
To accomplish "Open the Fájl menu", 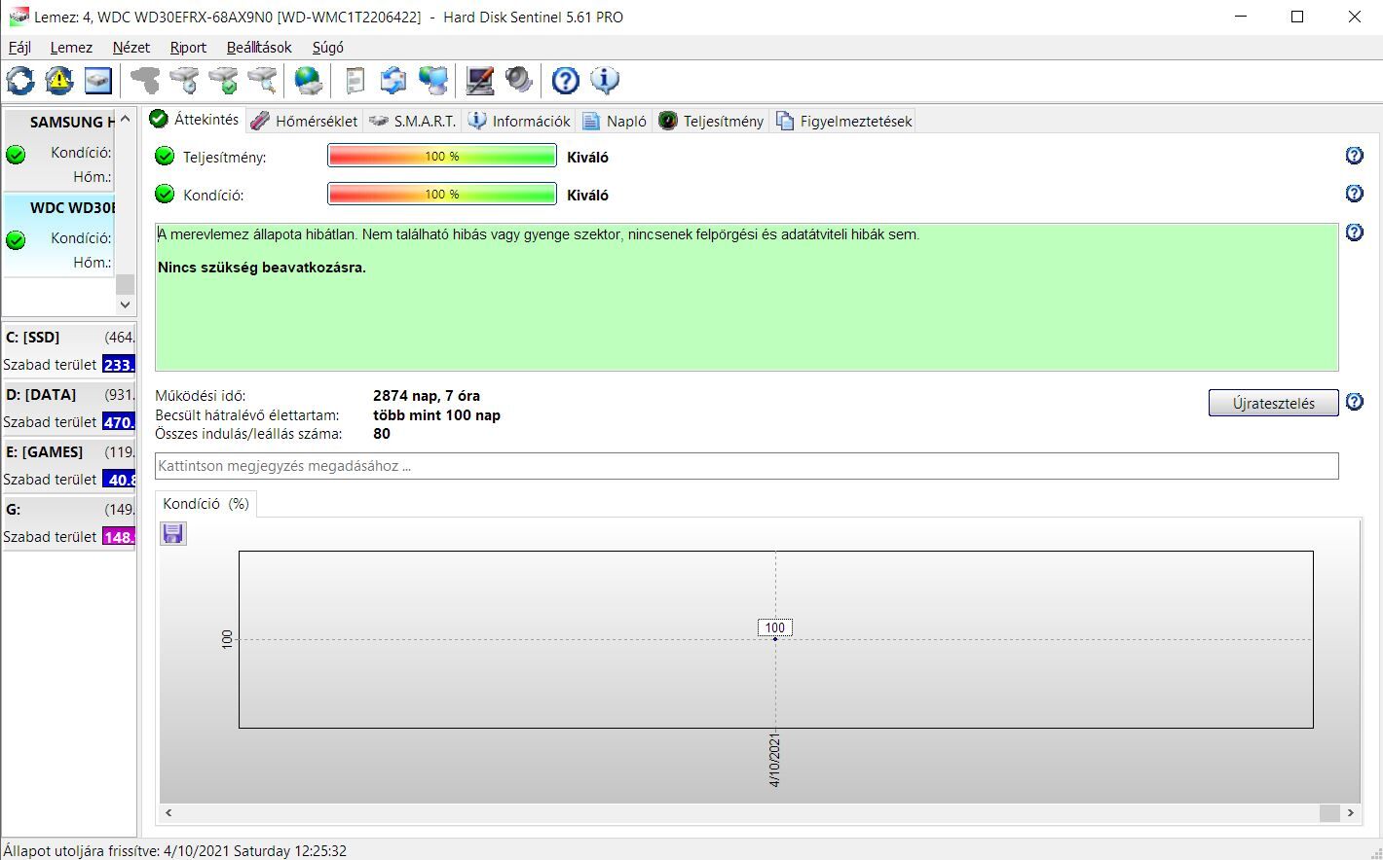I will pyautogui.click(x=19, y=47).
